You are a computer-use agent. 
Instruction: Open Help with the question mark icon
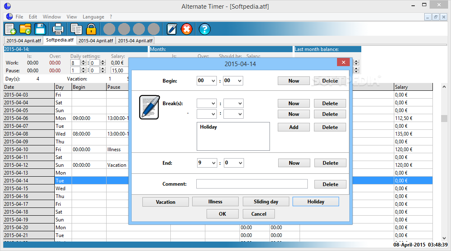pos(205,29)
